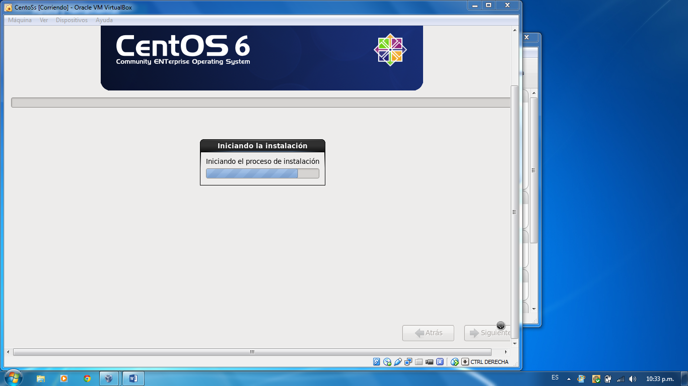688x386 pixels.
Task: Click the USB devices status icon
Action: [x=398, y=361]
